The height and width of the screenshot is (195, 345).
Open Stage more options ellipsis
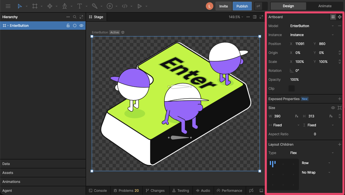point(248,17)
